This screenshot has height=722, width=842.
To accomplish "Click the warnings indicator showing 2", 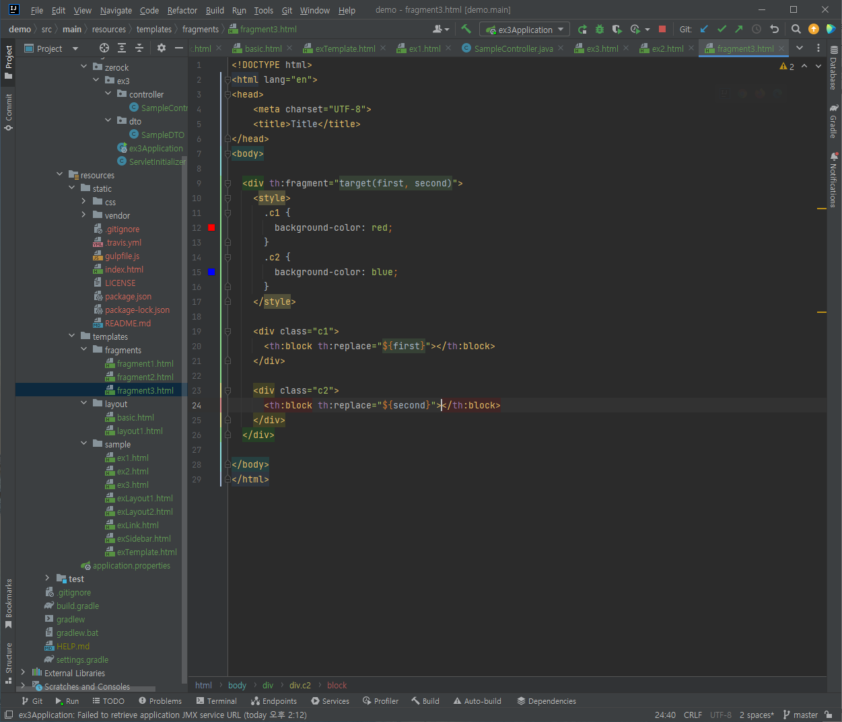I will 787,66.
